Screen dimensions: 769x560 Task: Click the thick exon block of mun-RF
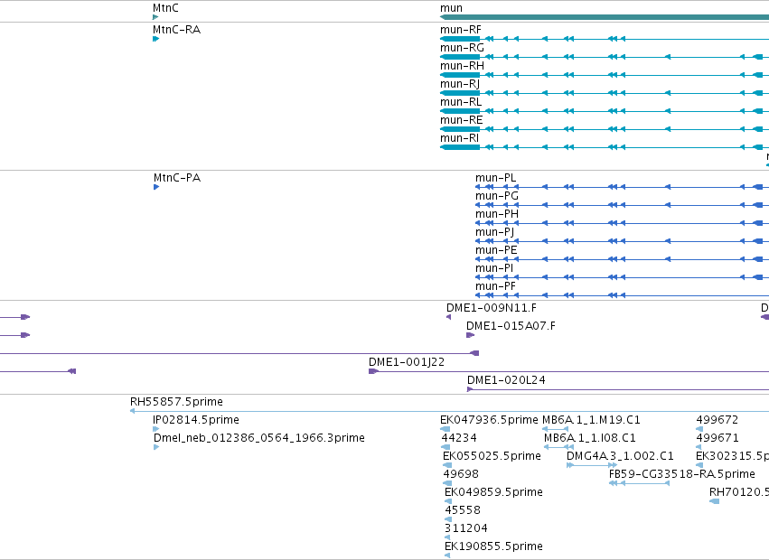(x=460, y=39)
